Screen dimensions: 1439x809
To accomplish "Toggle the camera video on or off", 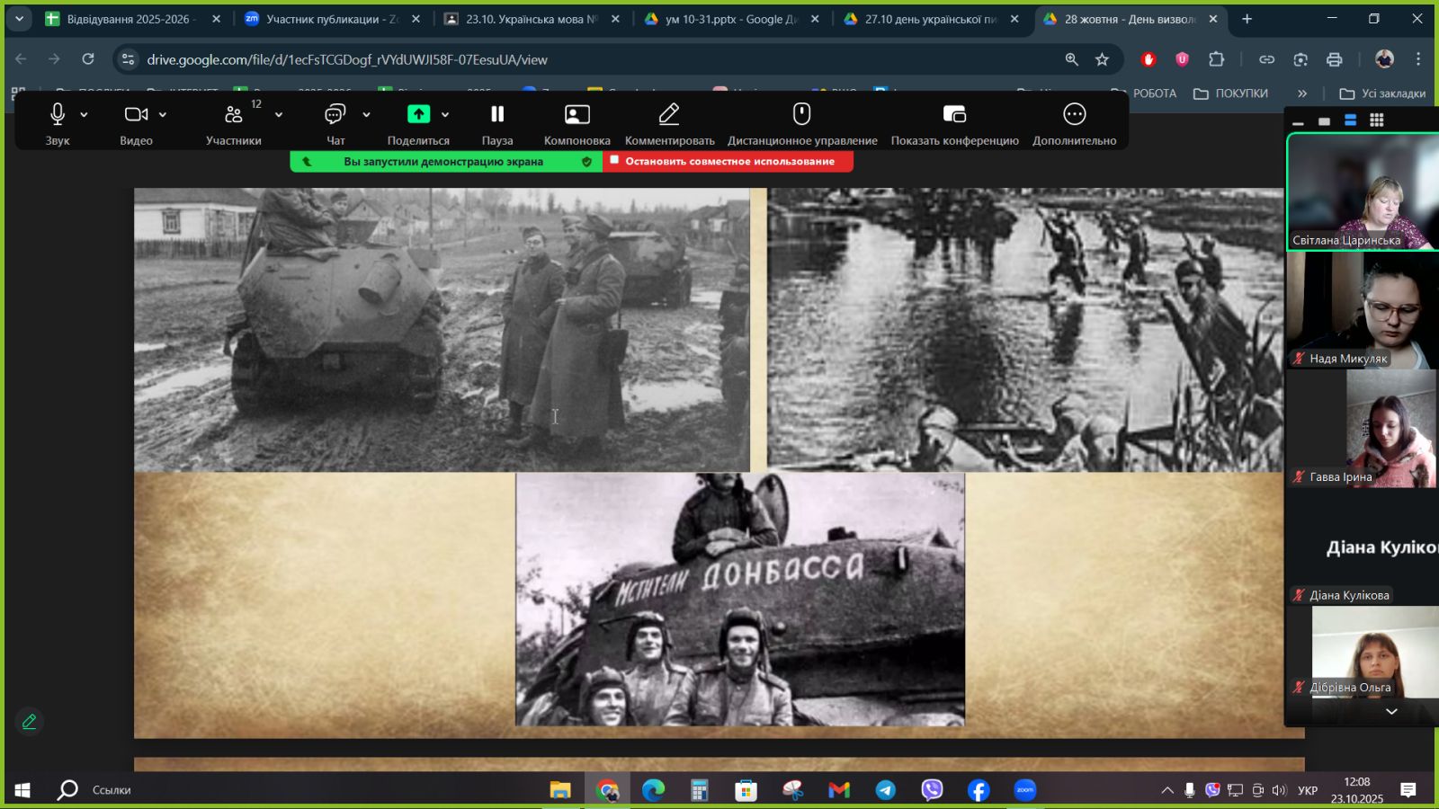I will 136,115.
